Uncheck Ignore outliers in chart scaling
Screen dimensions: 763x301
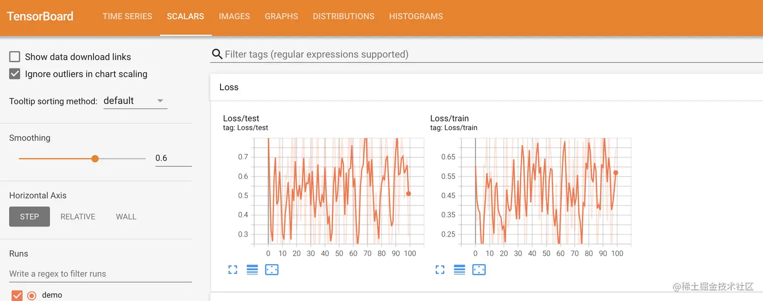(x=15, y=74)
